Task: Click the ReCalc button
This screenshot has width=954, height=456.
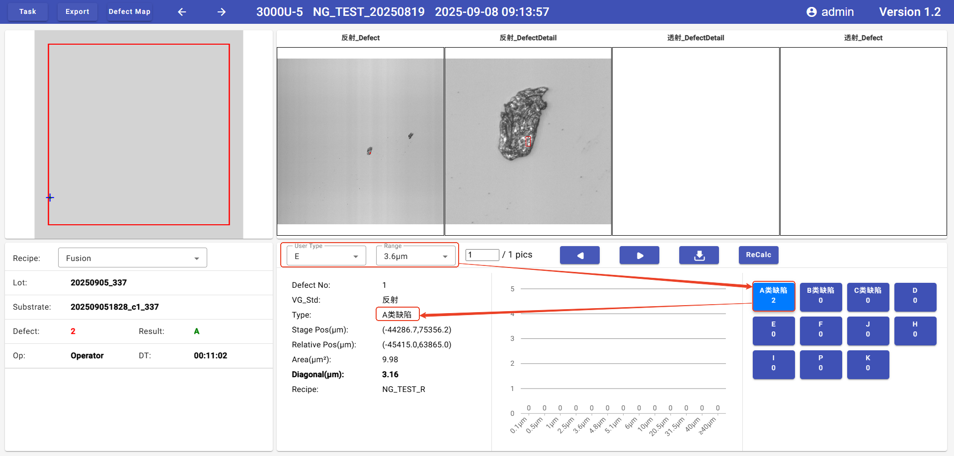Action: [758, 255]
